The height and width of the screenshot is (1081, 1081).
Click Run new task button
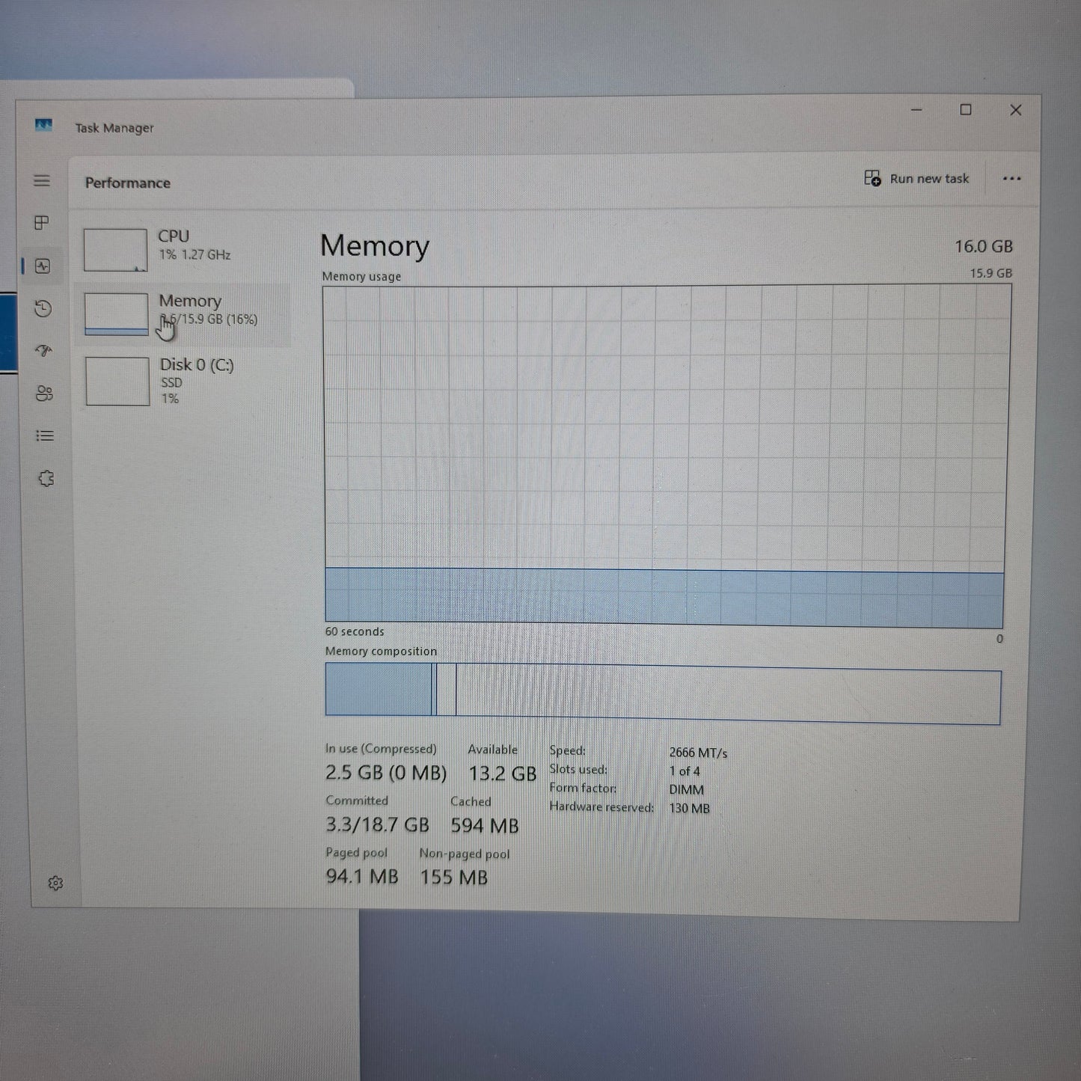(x=916, y=178)
